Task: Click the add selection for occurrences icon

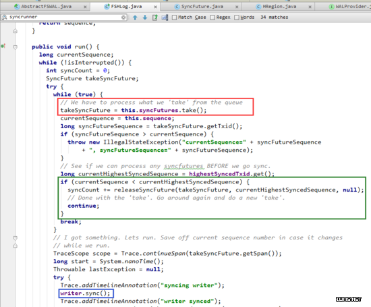Action: [165, 18]
